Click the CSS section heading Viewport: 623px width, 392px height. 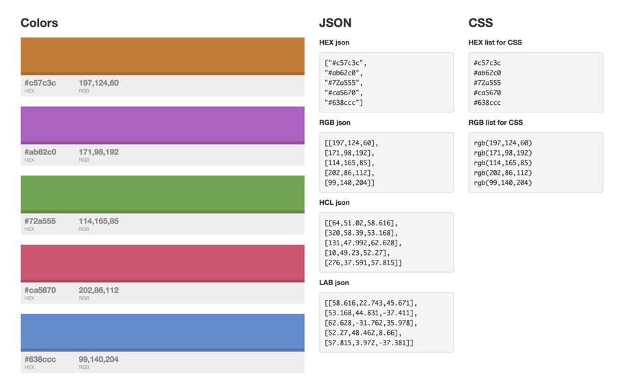pos(481,23)
